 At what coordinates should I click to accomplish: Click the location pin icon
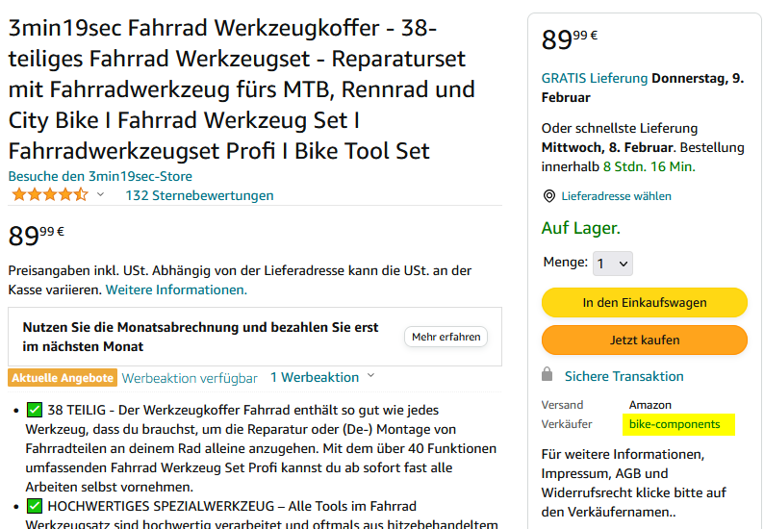click(x=549, y=196)
